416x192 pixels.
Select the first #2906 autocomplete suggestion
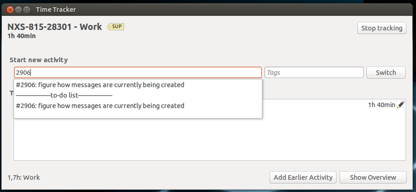[100, 85]
